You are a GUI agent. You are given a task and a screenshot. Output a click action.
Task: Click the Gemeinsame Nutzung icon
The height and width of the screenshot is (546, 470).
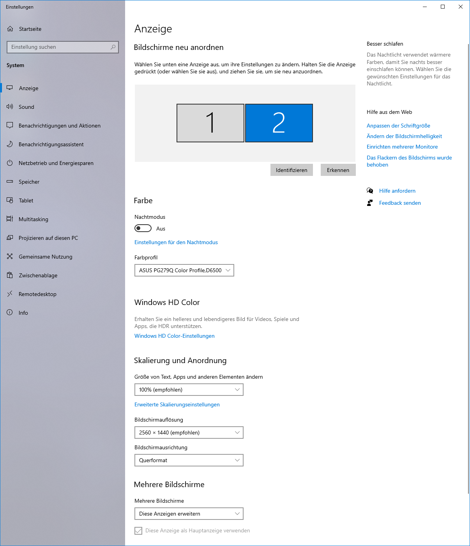click(10, 256)
